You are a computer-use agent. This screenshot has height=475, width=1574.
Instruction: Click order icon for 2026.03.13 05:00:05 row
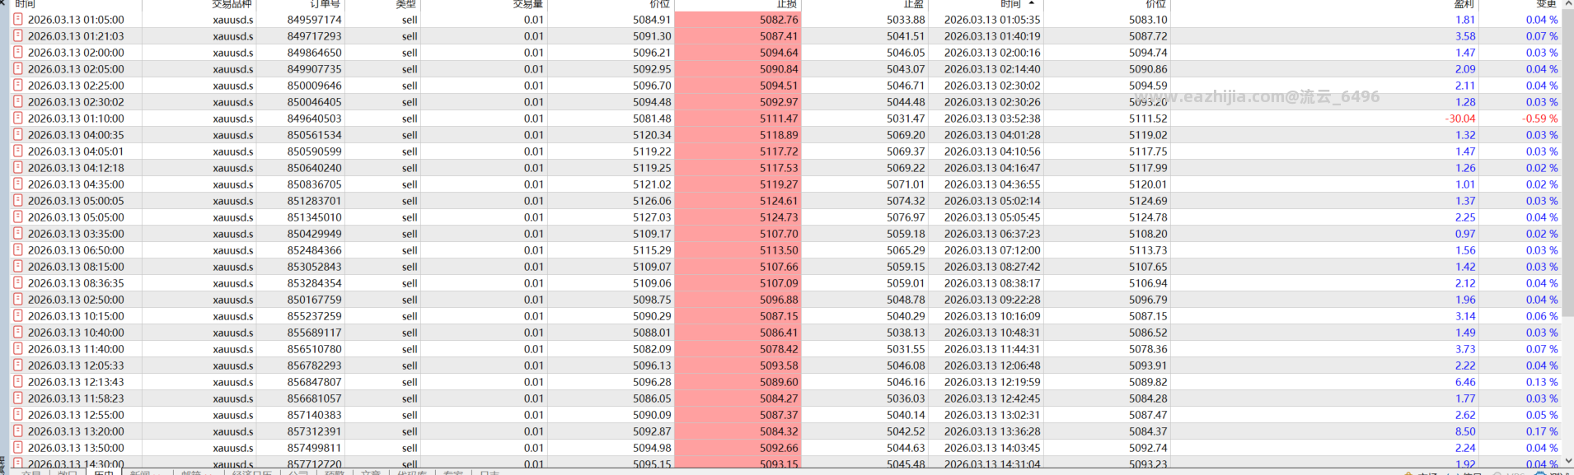tap(18, 200)
